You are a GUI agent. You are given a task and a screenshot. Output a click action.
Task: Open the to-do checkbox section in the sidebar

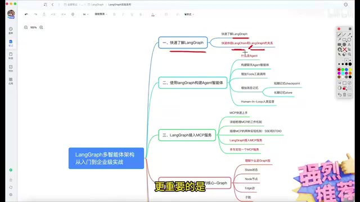[11, 68]
